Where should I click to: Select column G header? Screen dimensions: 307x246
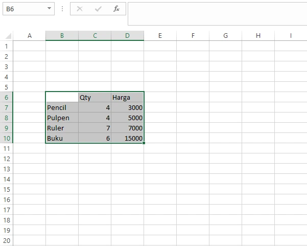tap(226, 36)
